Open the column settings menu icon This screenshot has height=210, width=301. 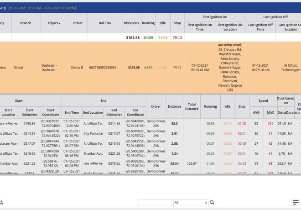click(x=296, y=202)
